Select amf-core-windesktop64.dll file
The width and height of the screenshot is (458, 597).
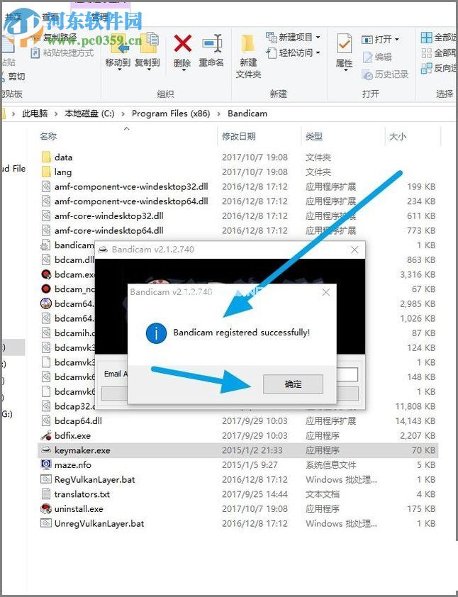coord(109,230)
